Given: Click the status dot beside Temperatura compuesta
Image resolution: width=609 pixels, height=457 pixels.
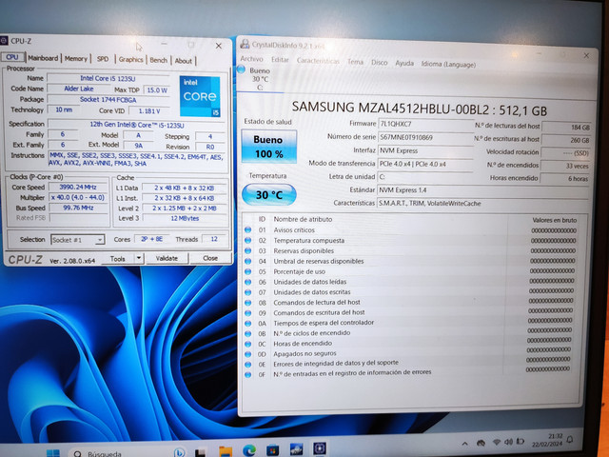Looking at the screenshot, I should (247, 240).
